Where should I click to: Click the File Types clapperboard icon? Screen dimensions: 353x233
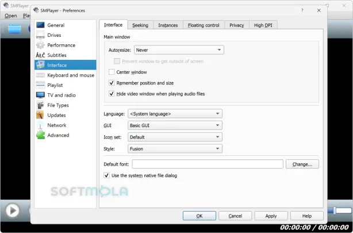(x=40, y=105)
